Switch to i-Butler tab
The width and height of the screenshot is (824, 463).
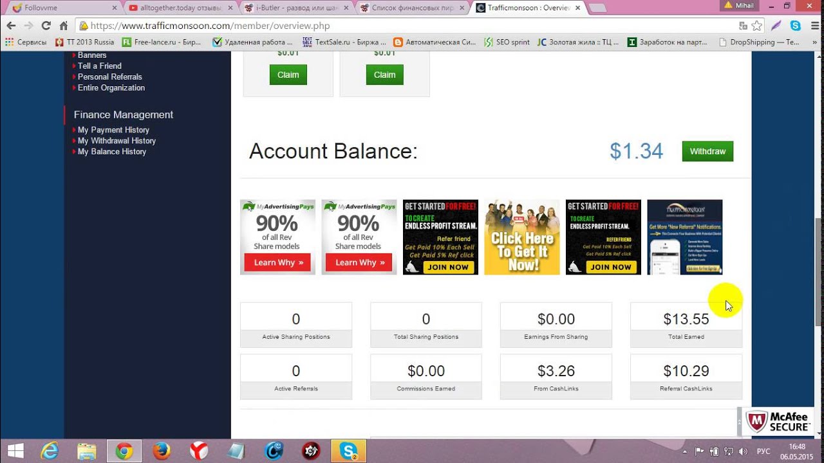coord(296,8)
